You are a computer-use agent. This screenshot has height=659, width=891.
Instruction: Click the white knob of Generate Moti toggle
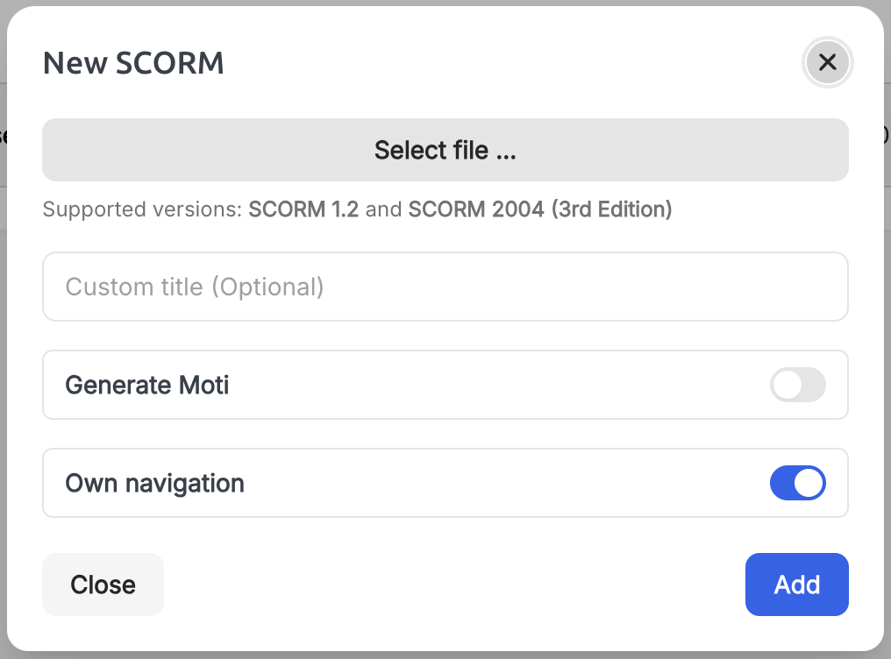click(x=787, y=385)
